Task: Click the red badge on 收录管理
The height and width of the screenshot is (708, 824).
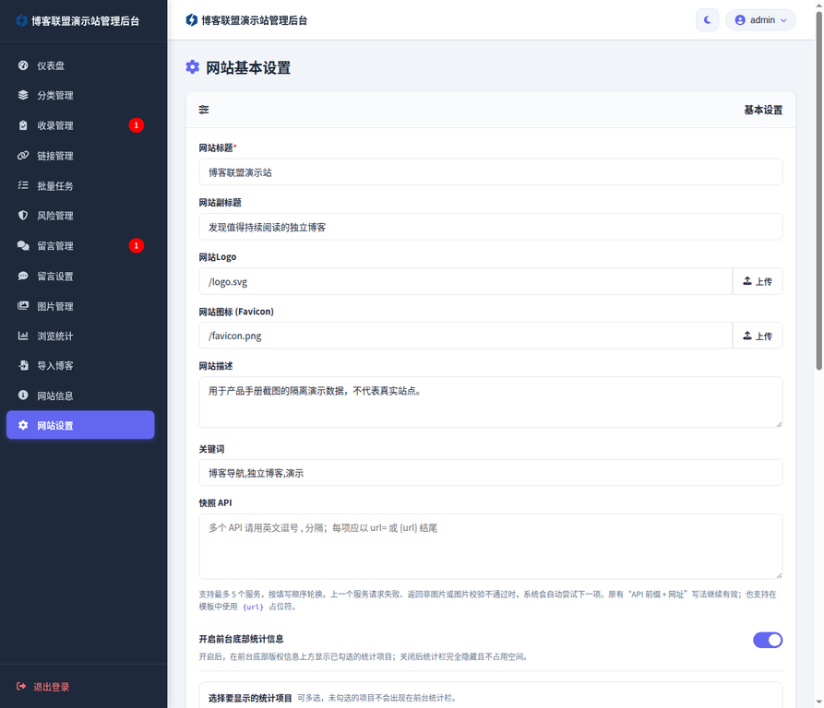Action: (137, 125)
